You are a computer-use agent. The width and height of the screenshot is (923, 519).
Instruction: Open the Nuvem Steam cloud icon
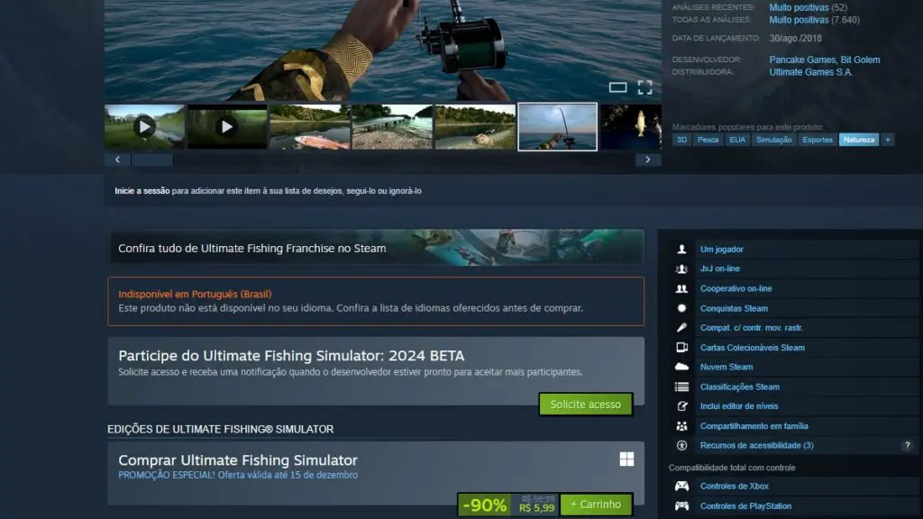point(682,367)
